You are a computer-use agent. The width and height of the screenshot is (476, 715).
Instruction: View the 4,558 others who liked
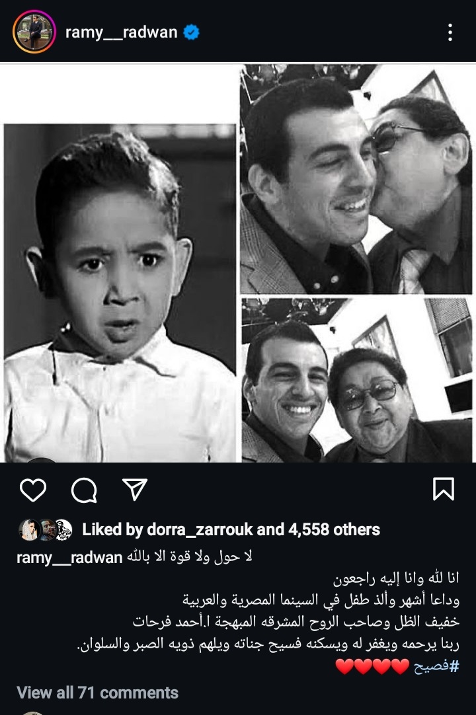(334, 529)
